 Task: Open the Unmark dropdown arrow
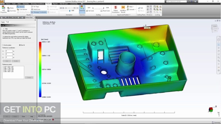(135, 9)
